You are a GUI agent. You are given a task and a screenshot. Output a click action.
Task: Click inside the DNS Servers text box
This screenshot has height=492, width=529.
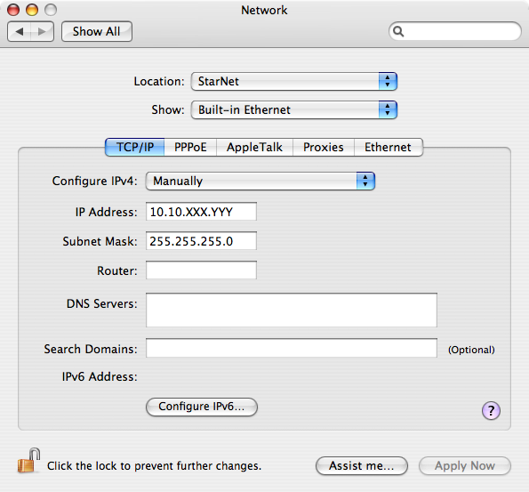click(292, 310)
